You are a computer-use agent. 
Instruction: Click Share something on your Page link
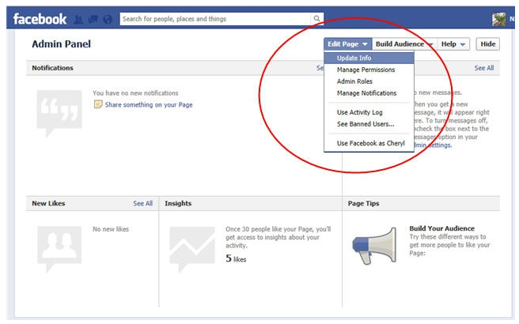(149, 105)
